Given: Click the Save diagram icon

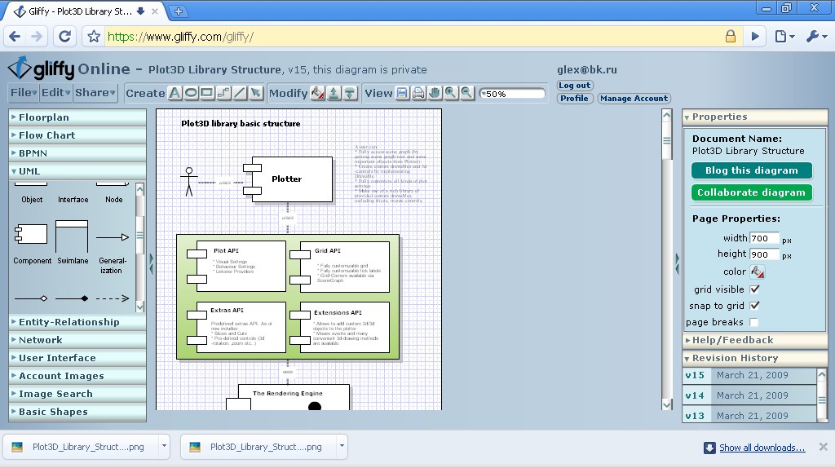Looking at the screenshot, I should click(x=402, y=93).
